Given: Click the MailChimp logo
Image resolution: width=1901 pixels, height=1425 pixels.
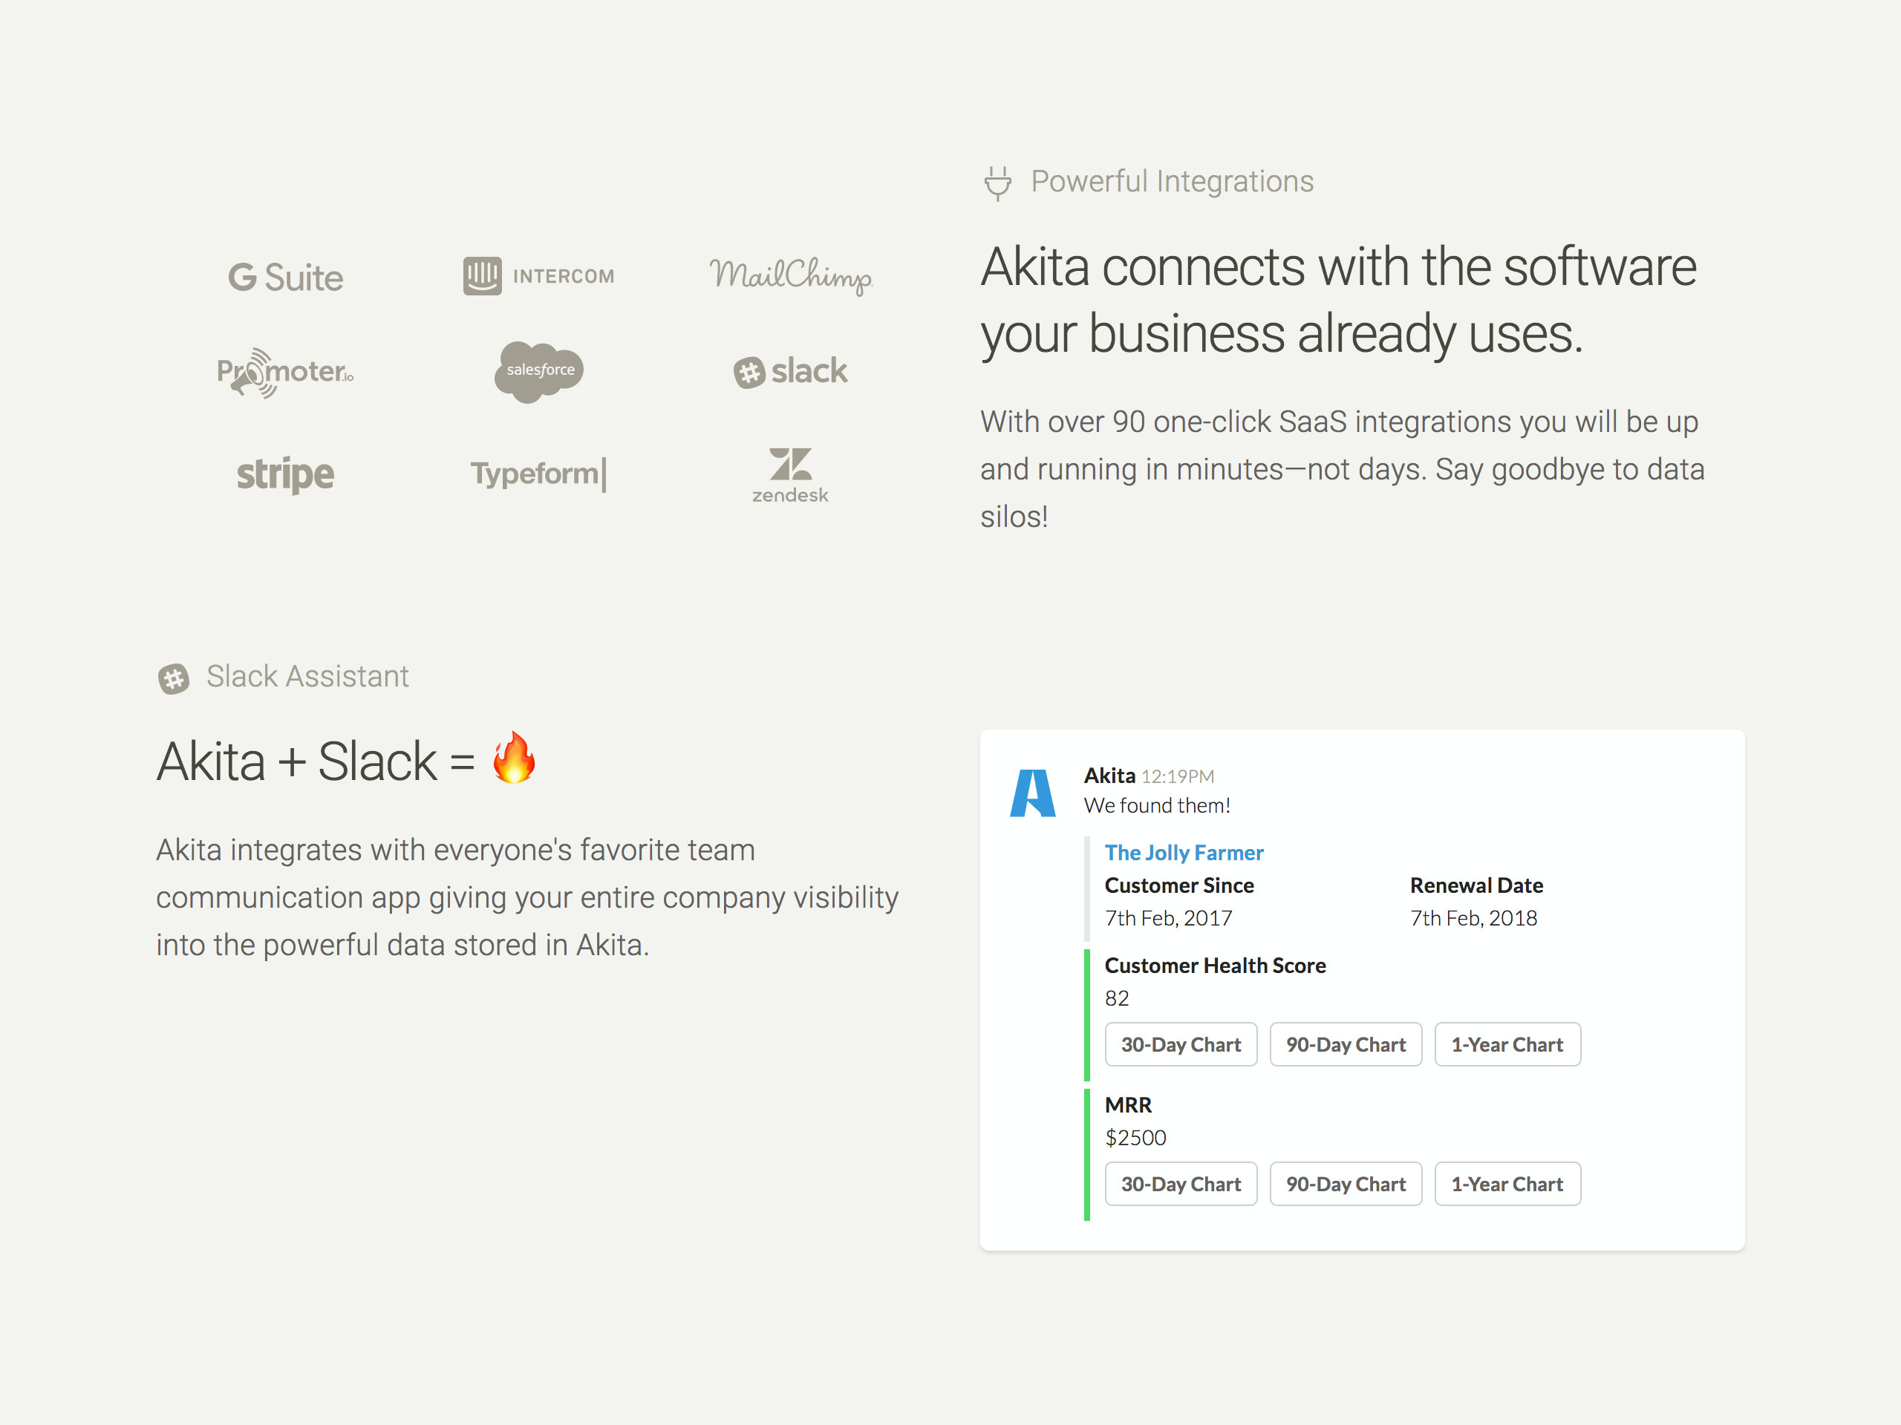Looking at the screenshot, I should tap(790, 276).
